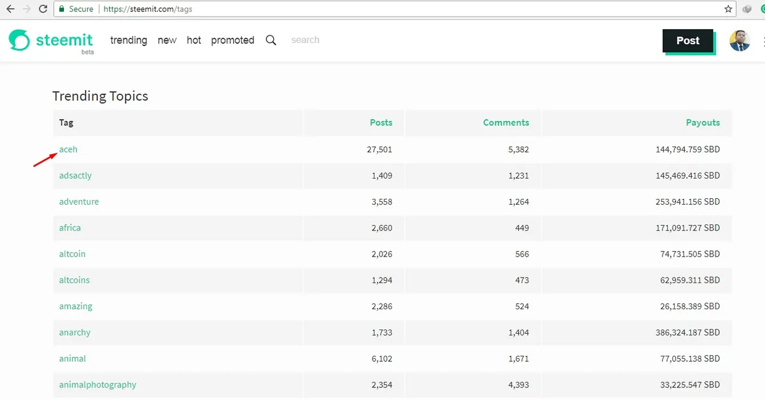Open the trending menu item
The height and width of the screenshot is (400, 765).
128,40
